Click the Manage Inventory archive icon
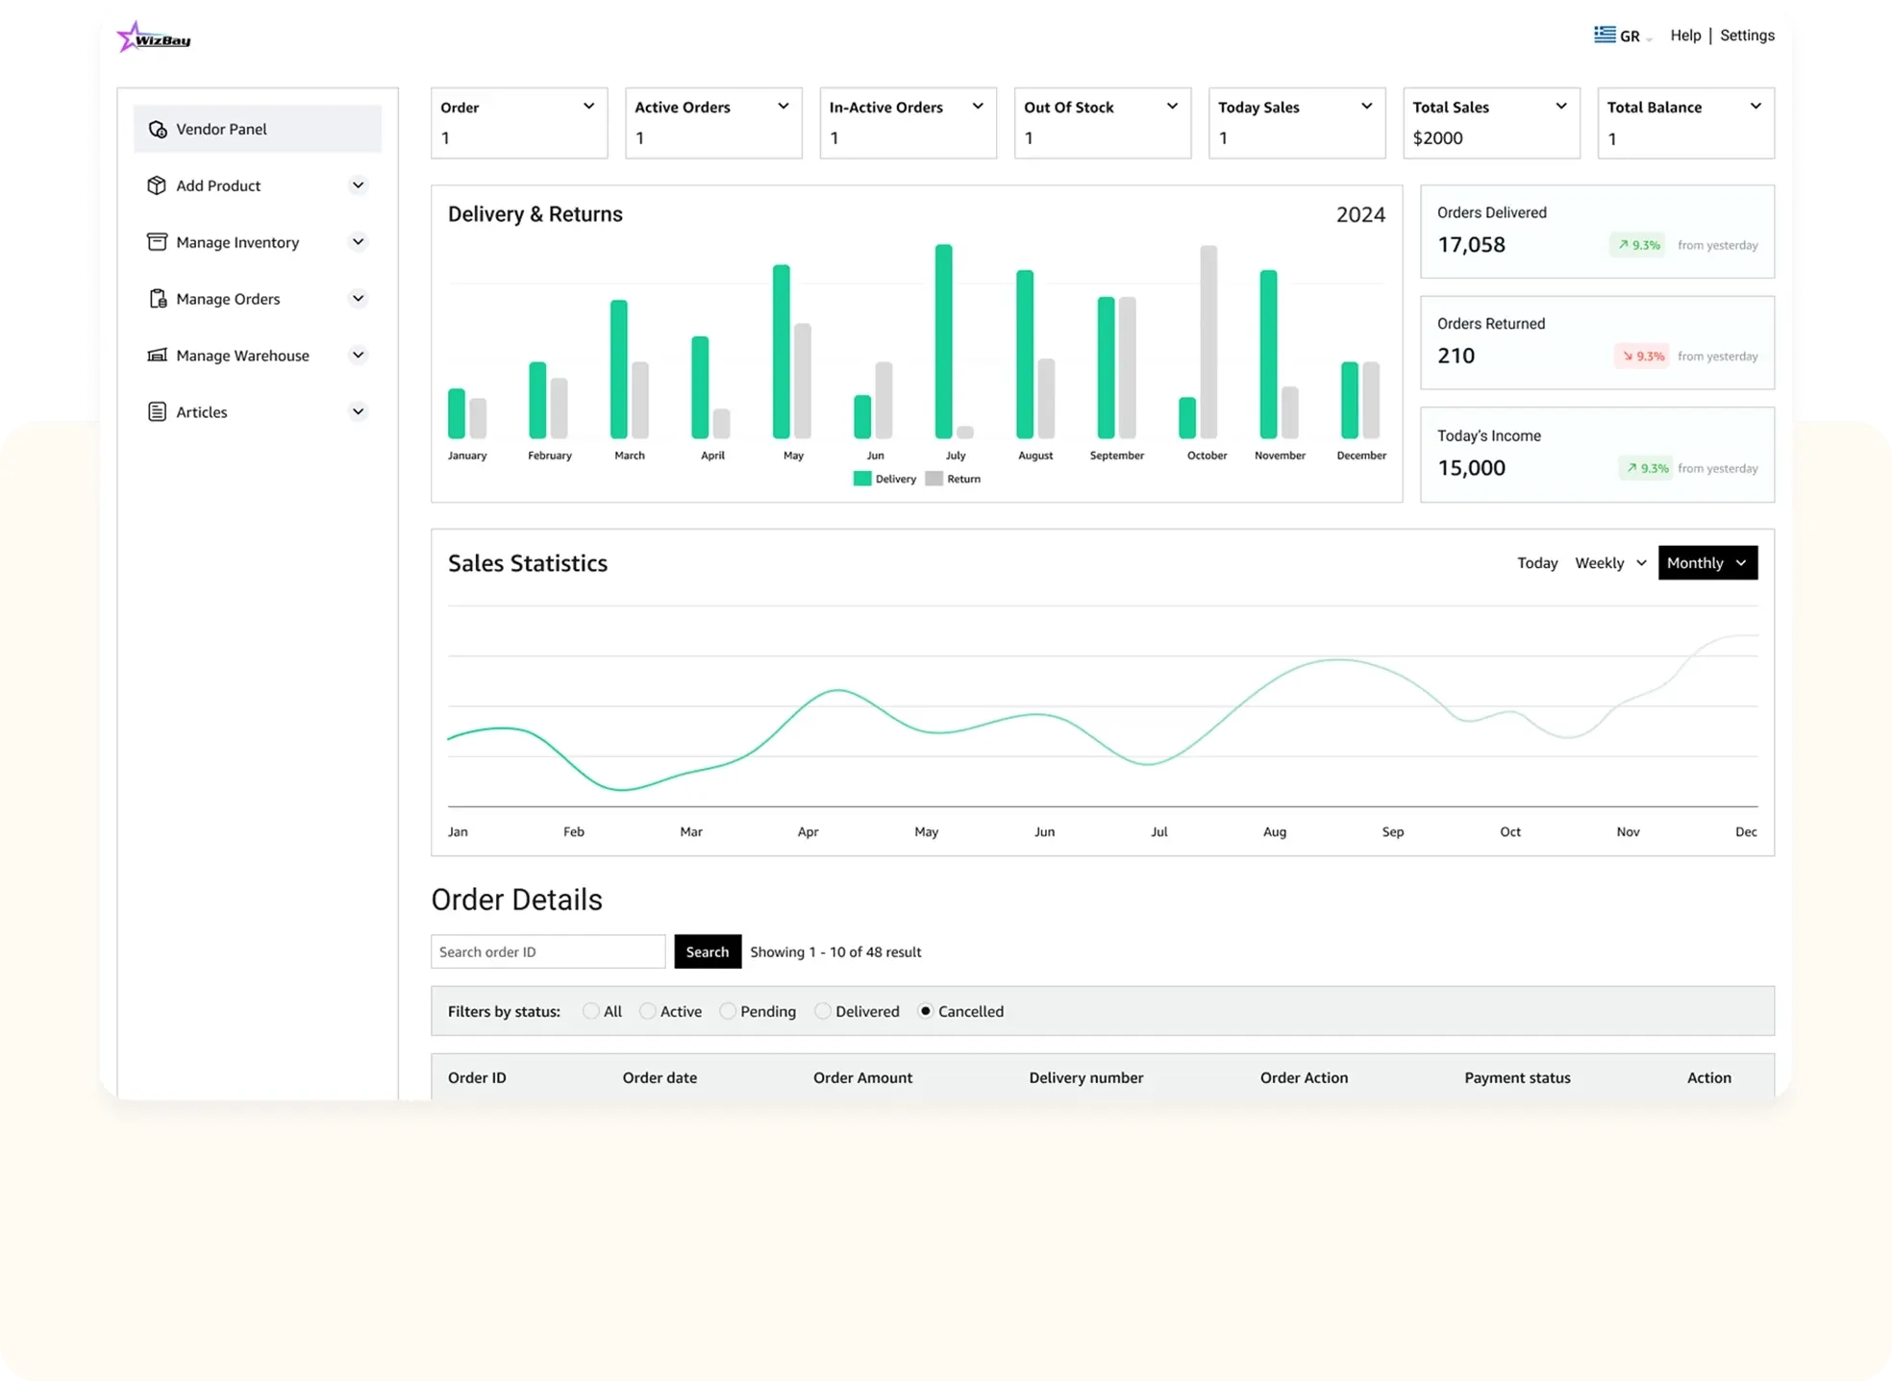 [x=157, y=242]
